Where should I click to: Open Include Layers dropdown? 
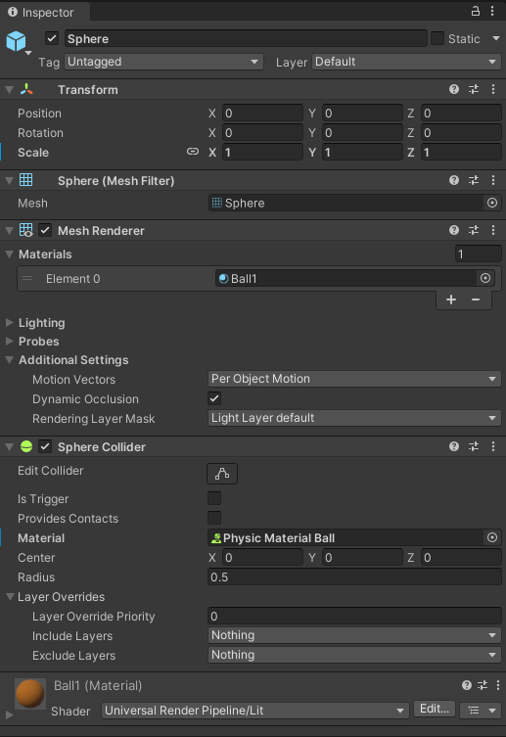click(x=354, y=635)
